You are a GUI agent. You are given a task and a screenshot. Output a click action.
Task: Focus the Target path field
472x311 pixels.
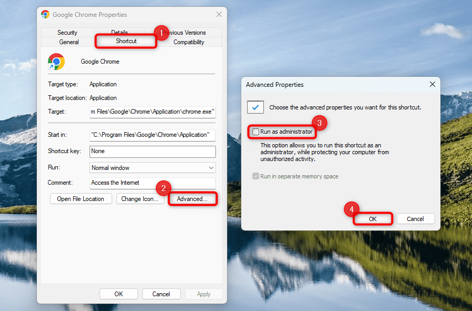tap(153, 112)
